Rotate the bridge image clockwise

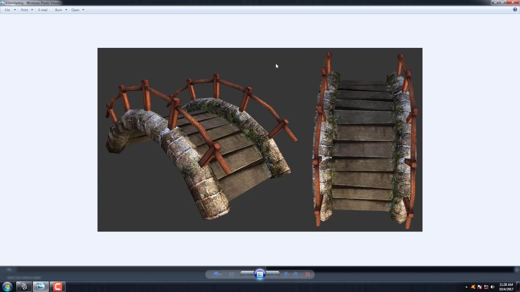click(295, 274)
